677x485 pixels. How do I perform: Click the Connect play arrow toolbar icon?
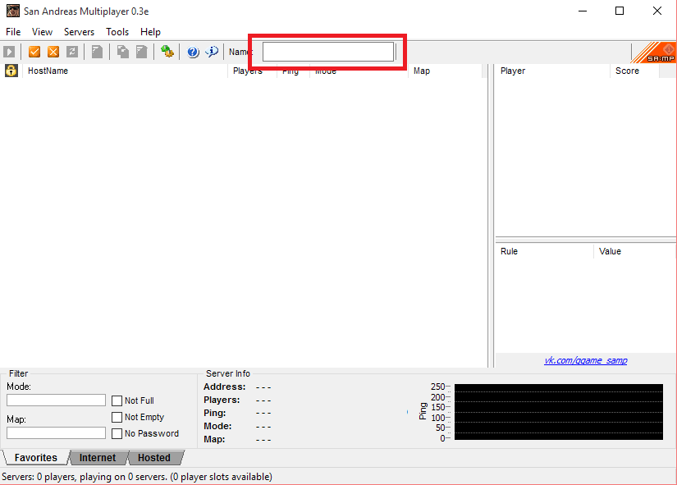tap(9, 52)
